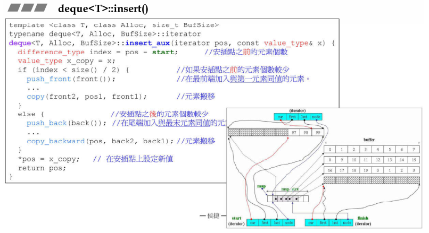Click the green "finish" iterator label
The width and height of the screenshot is (429, 233).
(x=363, y=218)
